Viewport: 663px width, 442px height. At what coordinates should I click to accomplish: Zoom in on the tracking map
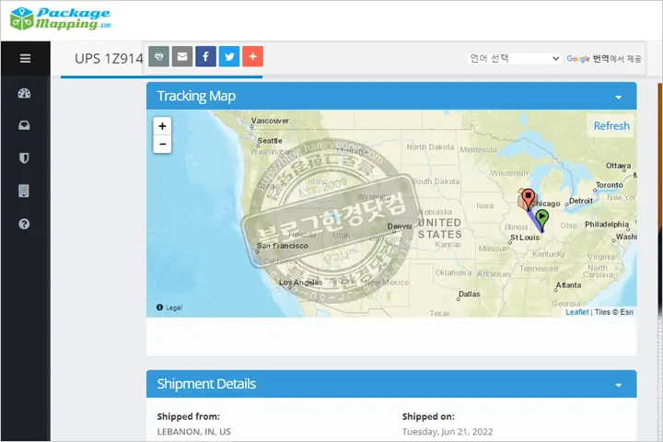click(162, 126)
